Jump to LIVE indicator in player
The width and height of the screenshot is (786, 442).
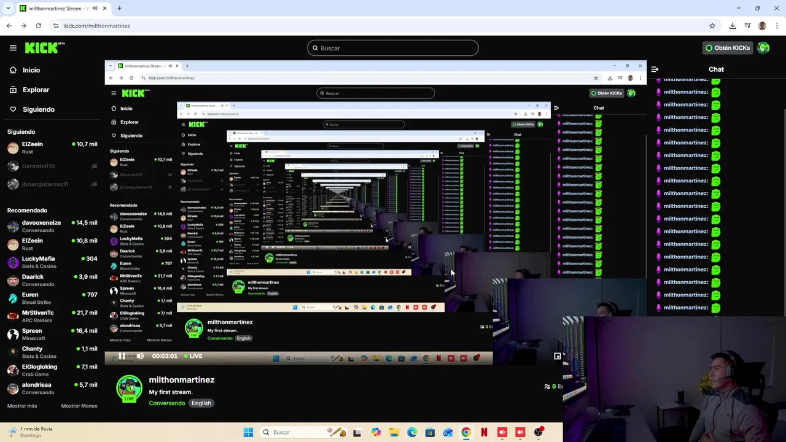[193, 356]
